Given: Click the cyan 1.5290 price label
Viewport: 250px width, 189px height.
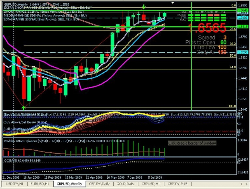Looking at the screenshot, I should (243, 52).
